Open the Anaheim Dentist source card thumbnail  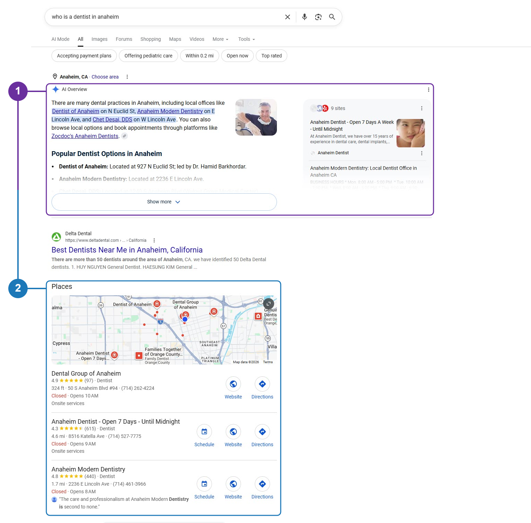click(411, 133)
